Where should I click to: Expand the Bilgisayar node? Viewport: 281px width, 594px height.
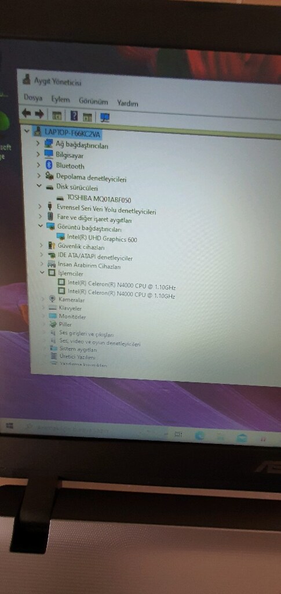38,154
